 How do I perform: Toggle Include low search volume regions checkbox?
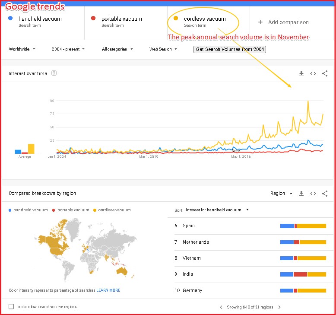pyautogui.click(x=11, y=306)
